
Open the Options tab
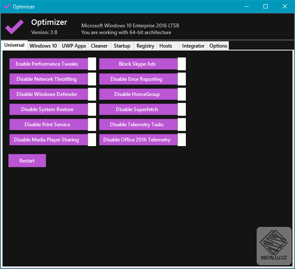pyautogui.click(x=218, y=46)
